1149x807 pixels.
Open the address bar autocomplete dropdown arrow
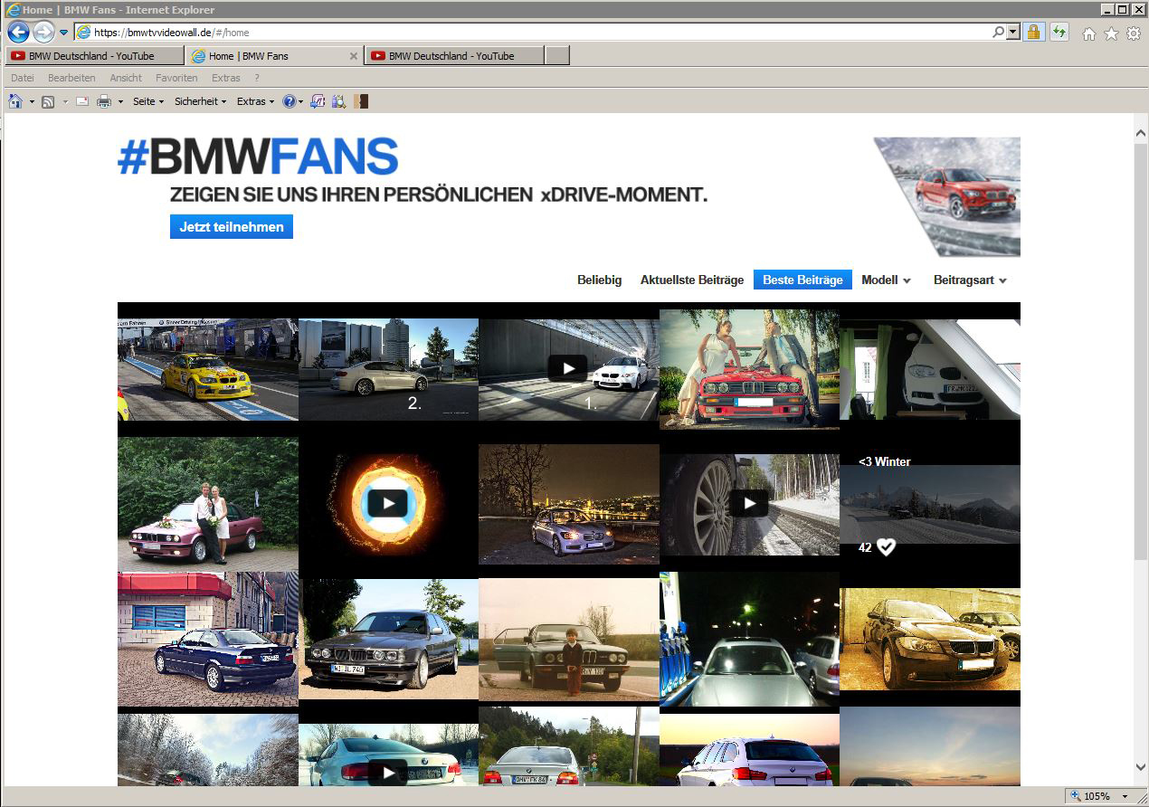click(x=1012, y=33)
